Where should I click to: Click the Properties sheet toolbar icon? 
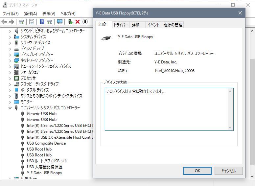32,22
